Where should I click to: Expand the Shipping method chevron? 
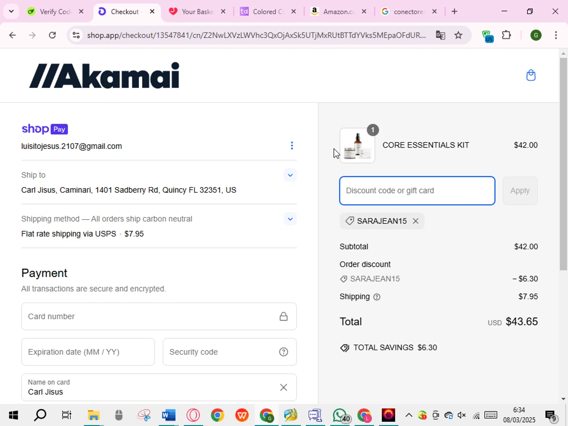point(290,219)
